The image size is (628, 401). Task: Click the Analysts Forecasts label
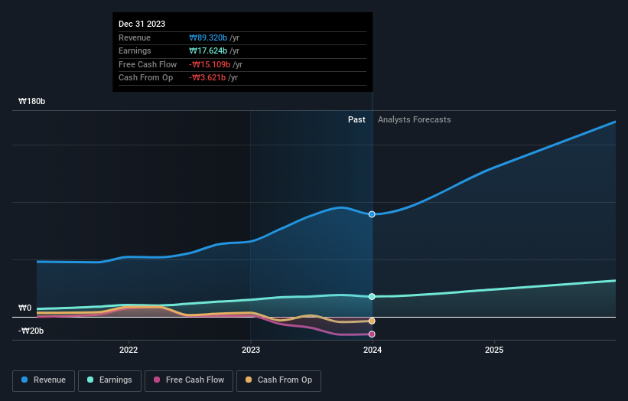point(414,119)
